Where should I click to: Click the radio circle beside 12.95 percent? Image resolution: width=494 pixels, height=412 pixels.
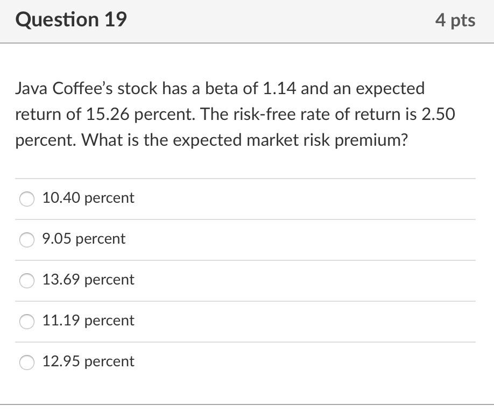click(x=26, y=363)
